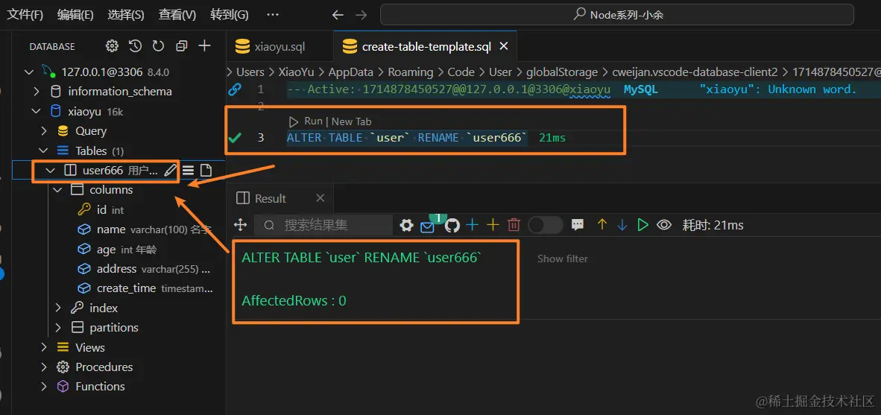Click the blue plus insert icon
Image resolution: width=881 pixels, height=415 pixels.
[x=473, y=225]
